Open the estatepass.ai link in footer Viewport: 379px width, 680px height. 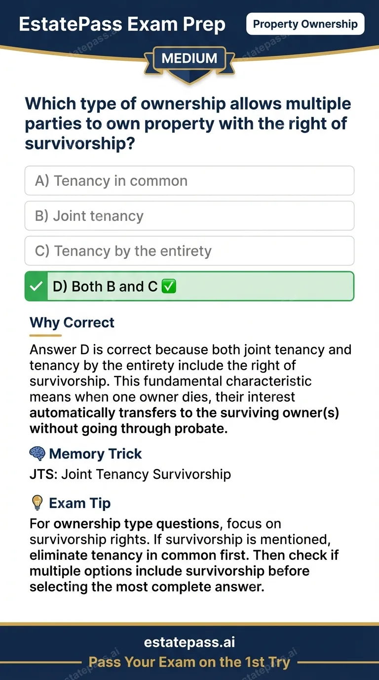189,642
